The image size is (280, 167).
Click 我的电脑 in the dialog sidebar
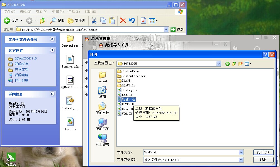coord(102,124)
